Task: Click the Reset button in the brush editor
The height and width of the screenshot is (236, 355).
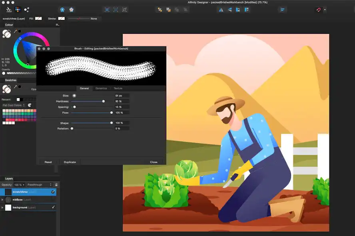Action: tap(48, 162)
